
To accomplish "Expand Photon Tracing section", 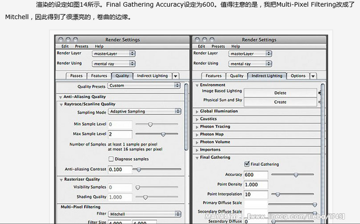I will pyautogui.click(x=197, y=127).
